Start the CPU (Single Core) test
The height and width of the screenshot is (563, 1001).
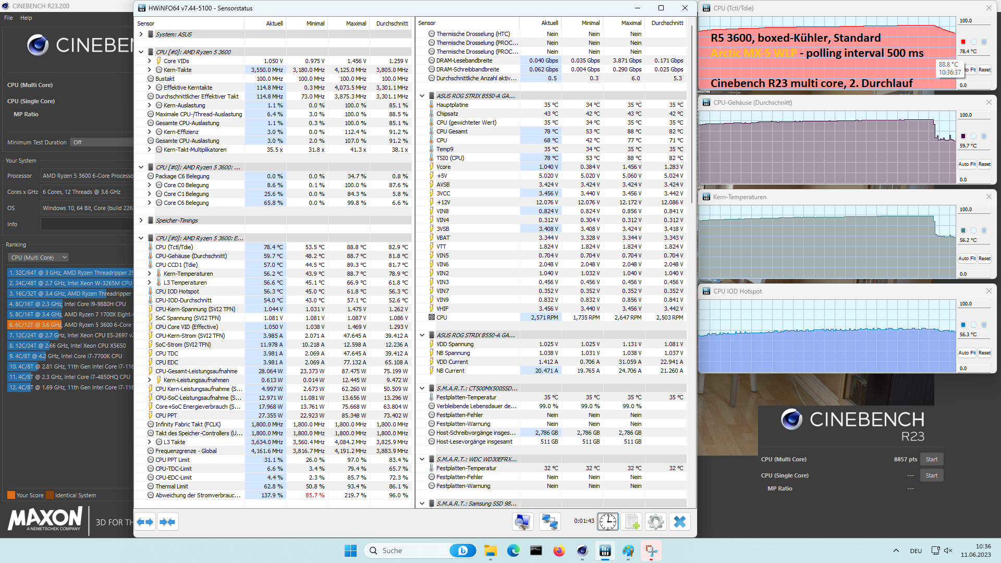(x=931, y=475)
